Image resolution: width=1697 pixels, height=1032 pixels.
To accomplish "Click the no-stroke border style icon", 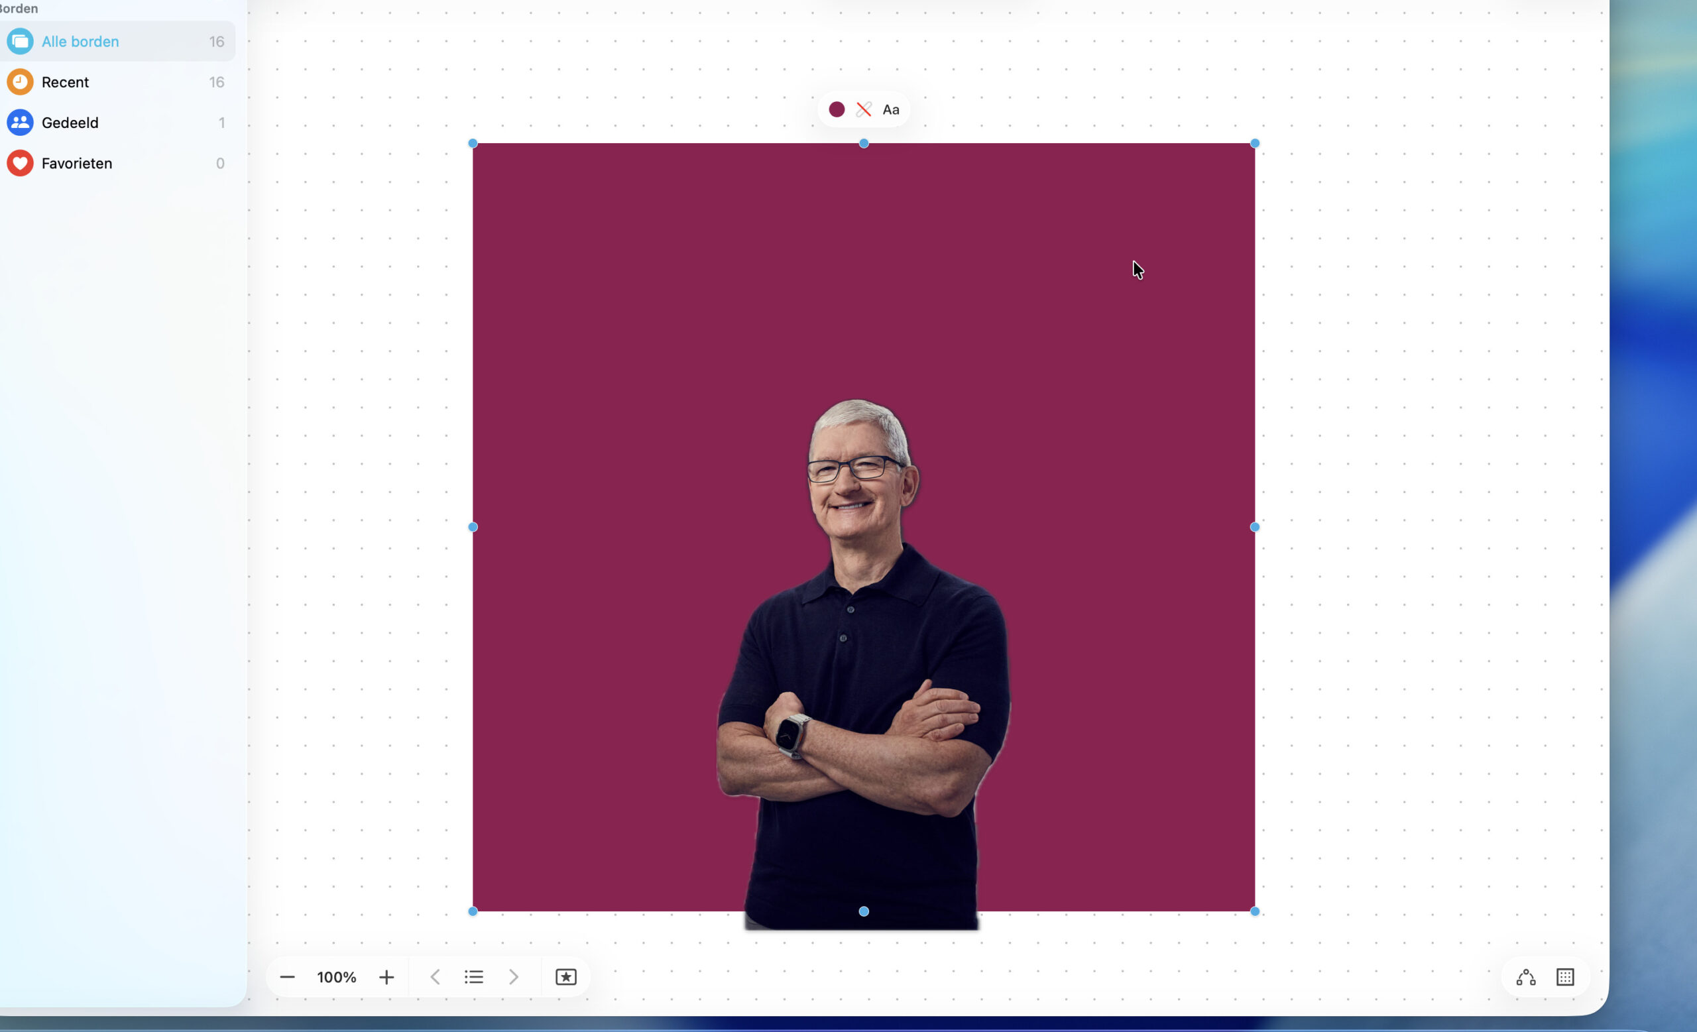I will [864, 109].
